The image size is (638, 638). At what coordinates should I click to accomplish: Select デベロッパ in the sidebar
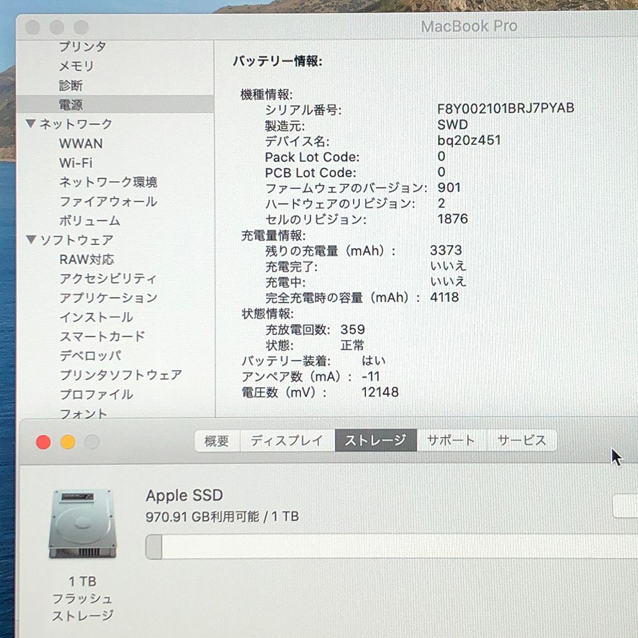tap(91, 355)
